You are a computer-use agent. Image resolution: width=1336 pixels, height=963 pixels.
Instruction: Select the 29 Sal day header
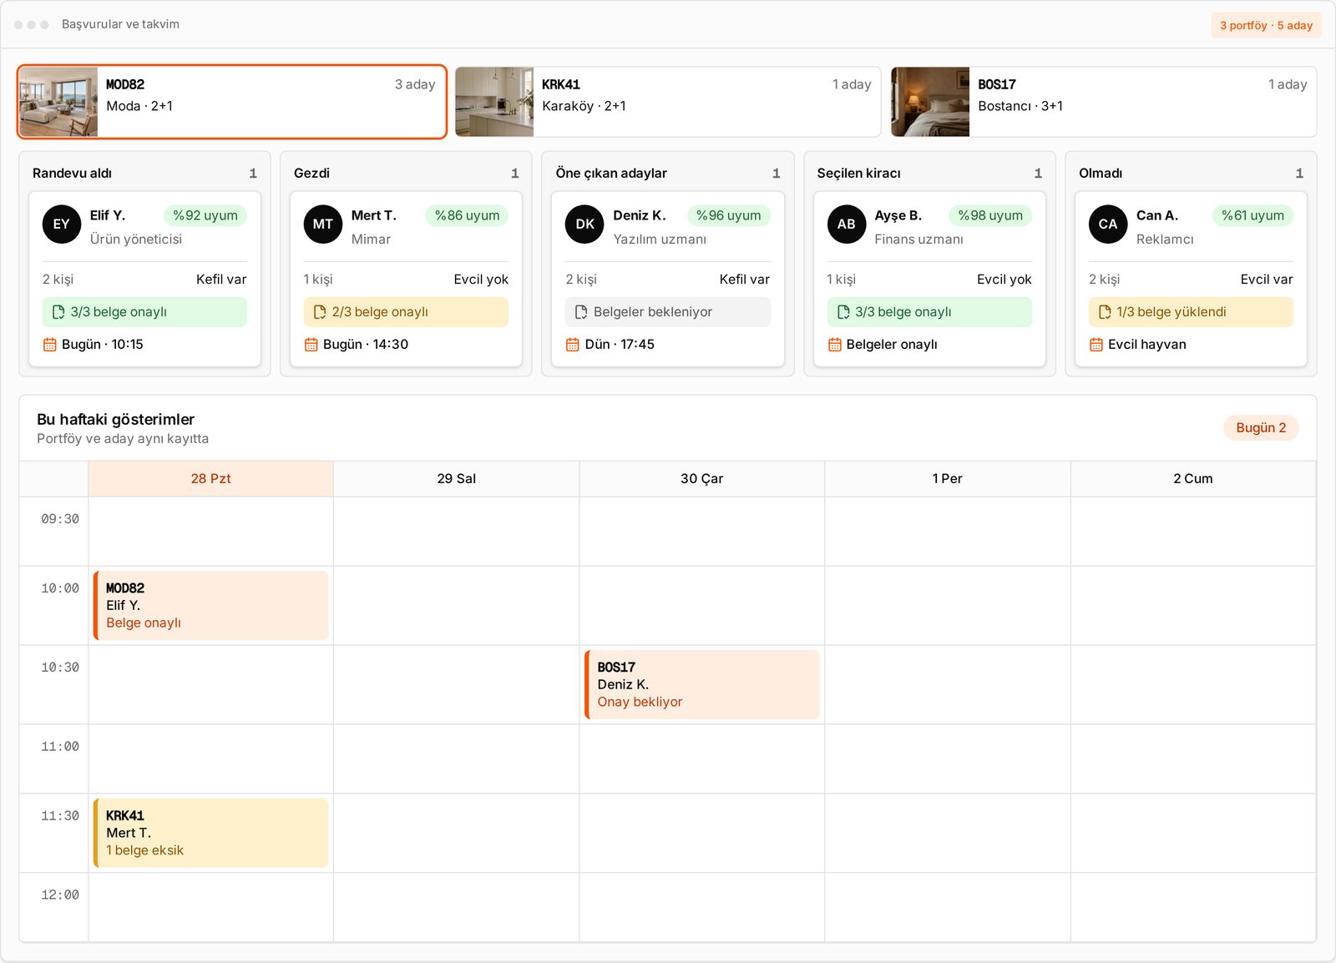[x=457, y=479]
